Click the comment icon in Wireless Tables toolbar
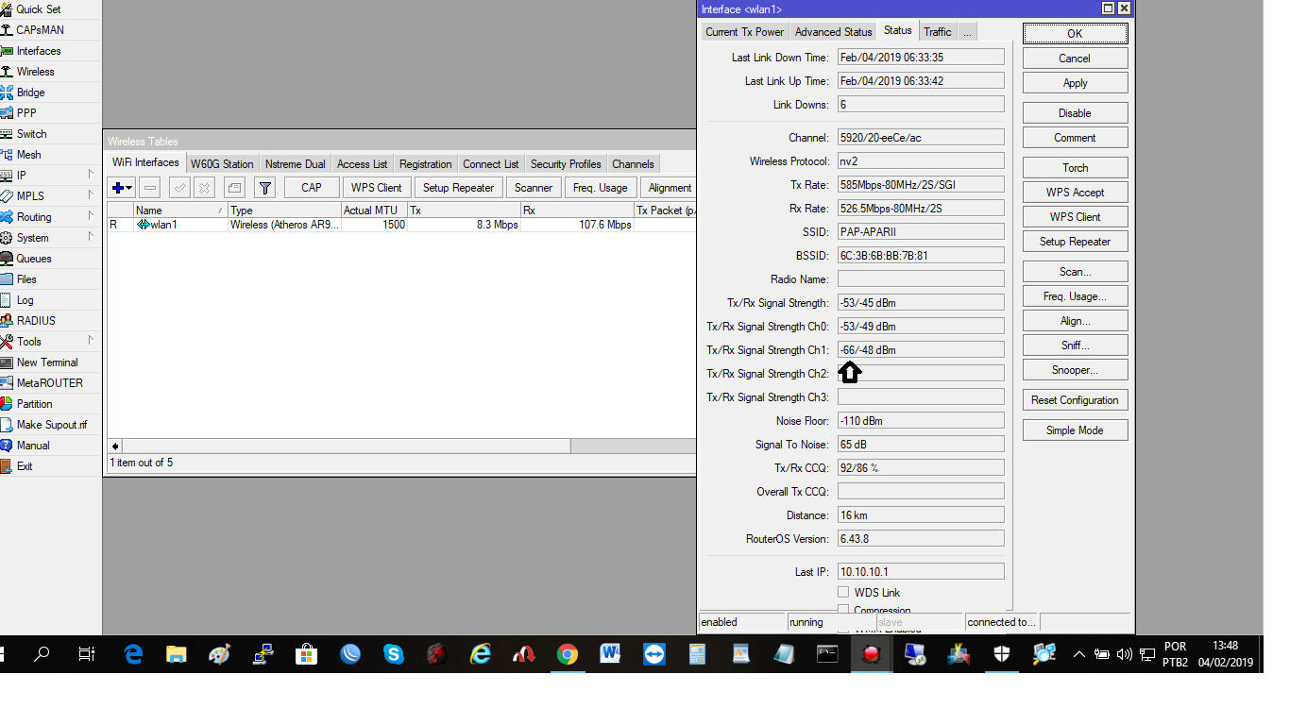Viewport: 1290px width, 725px height. tap(234, 188)
